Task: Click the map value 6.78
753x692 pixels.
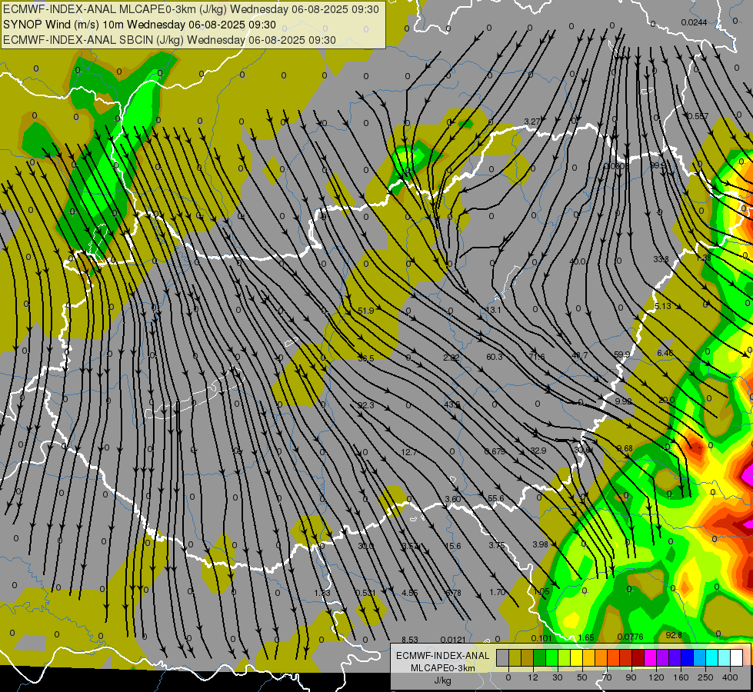Action: click(x=453, y=593)
